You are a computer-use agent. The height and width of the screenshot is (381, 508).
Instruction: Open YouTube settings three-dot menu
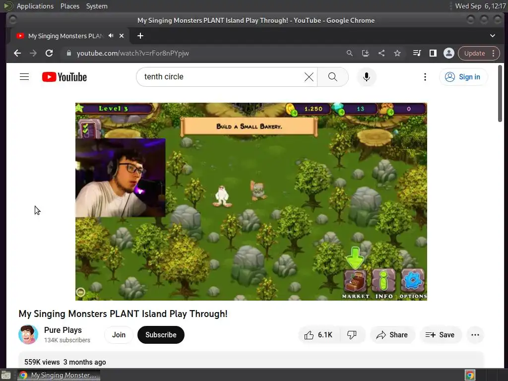click(425, 77)
